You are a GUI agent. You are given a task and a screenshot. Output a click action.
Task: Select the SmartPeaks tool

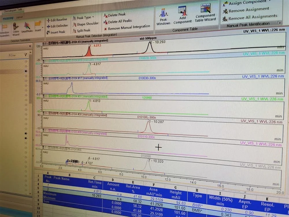(x=27, y=27)
